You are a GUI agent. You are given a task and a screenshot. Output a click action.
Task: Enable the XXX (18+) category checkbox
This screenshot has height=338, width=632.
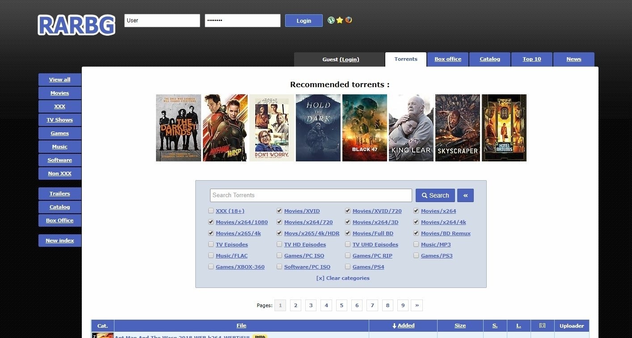(x=211, y=211)
